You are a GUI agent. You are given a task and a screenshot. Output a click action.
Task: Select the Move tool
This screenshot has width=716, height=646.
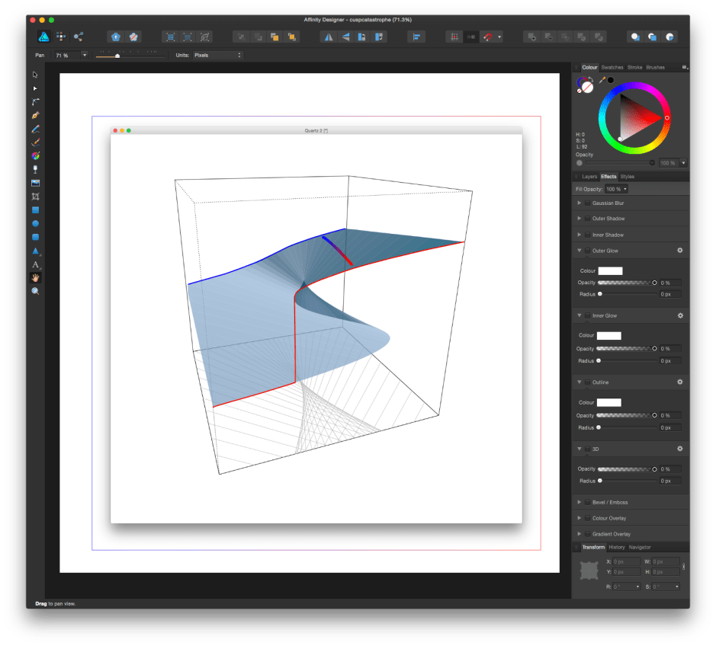pos(34,74)
